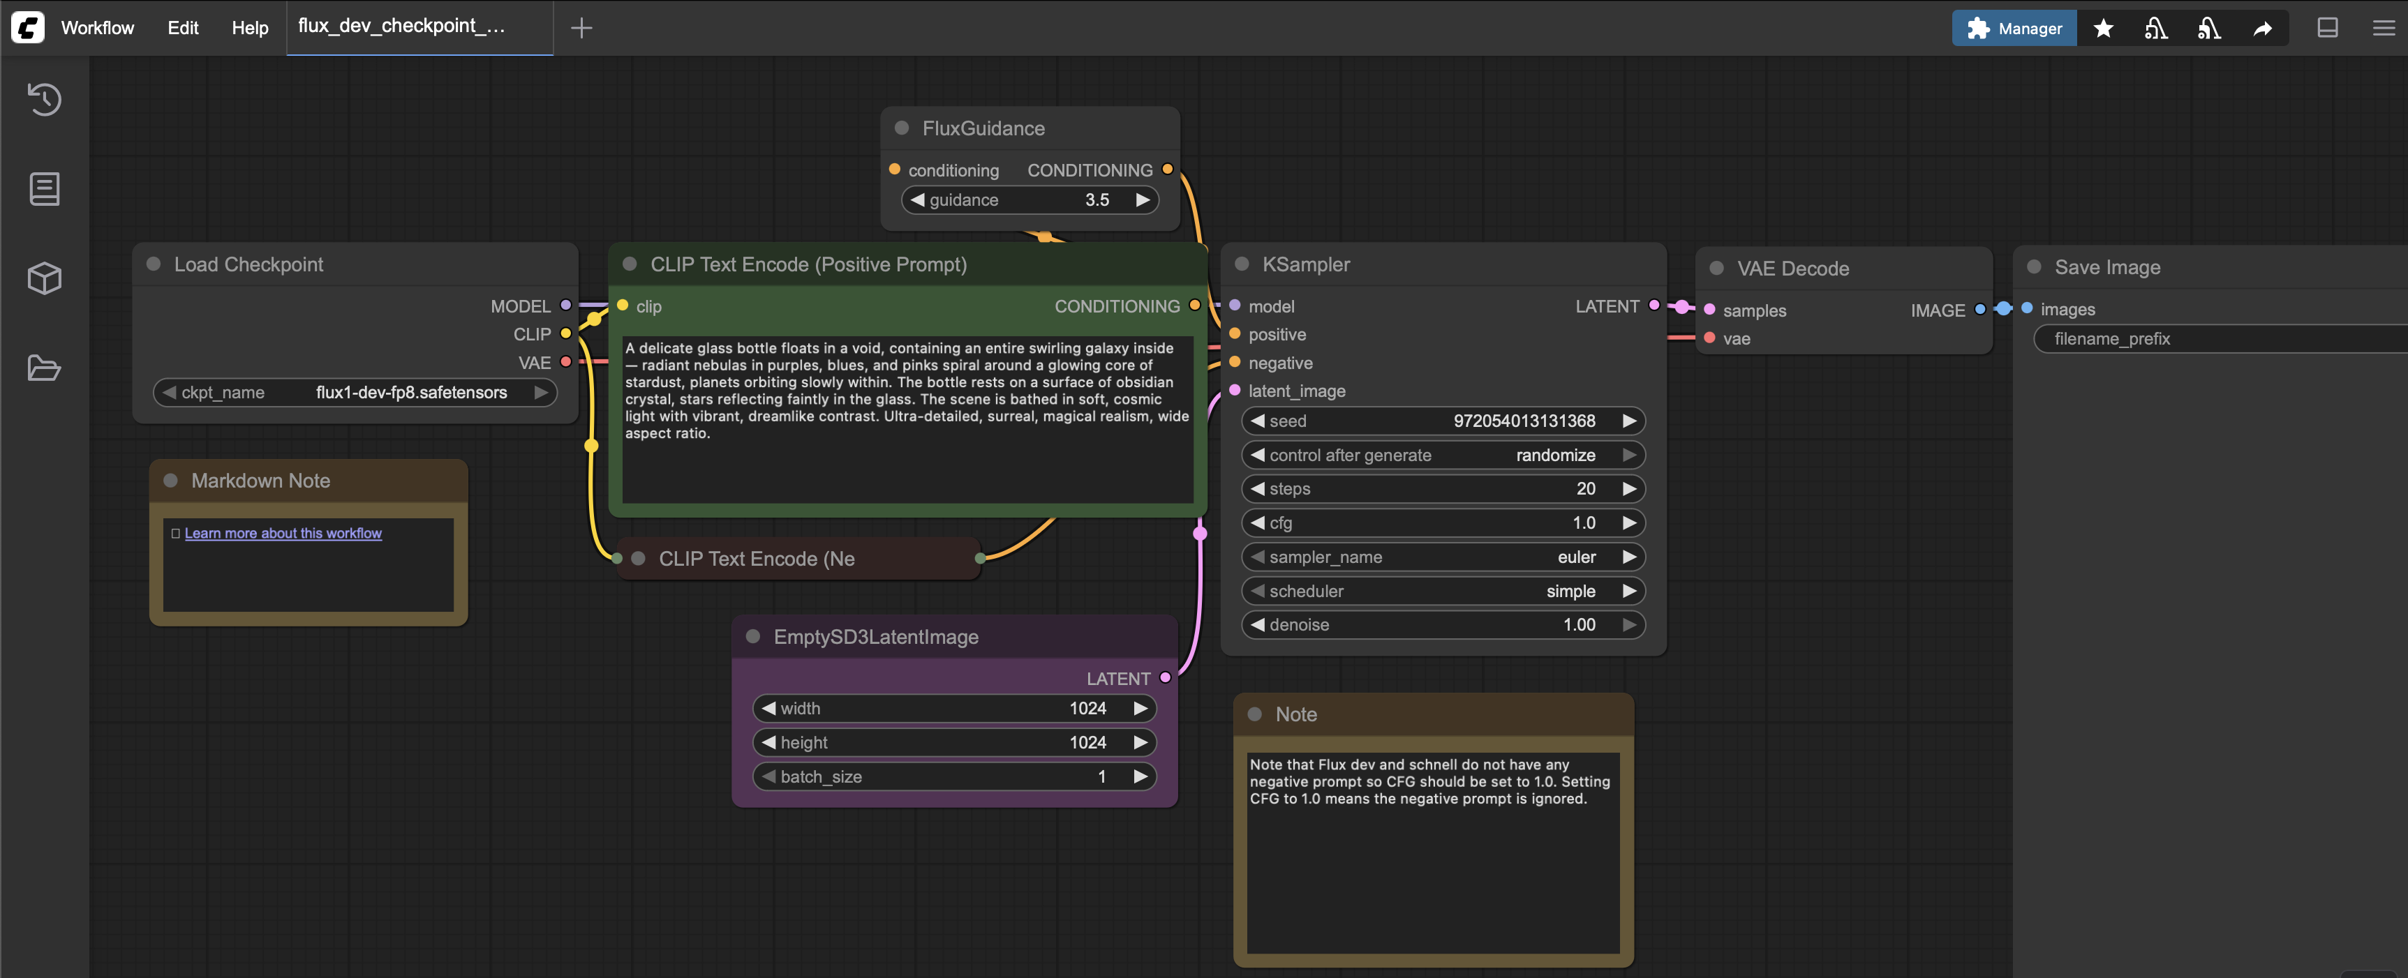The width and height of the screenshot is (2408, 978).
Task: Open the Workflow menu
Action: tap(97, 28)
